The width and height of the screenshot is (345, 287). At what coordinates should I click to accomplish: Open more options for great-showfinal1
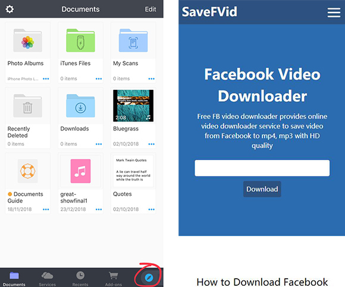click(99, 210)
